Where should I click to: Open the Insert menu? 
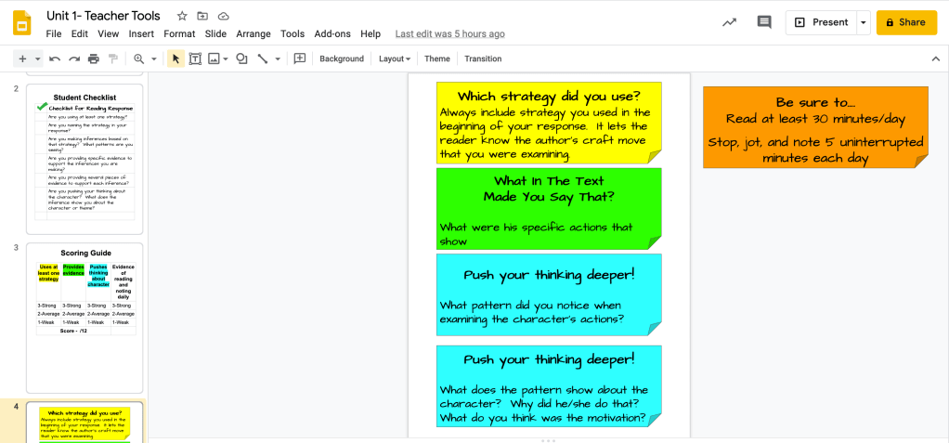pyautogui.click(x=141, y=33)
